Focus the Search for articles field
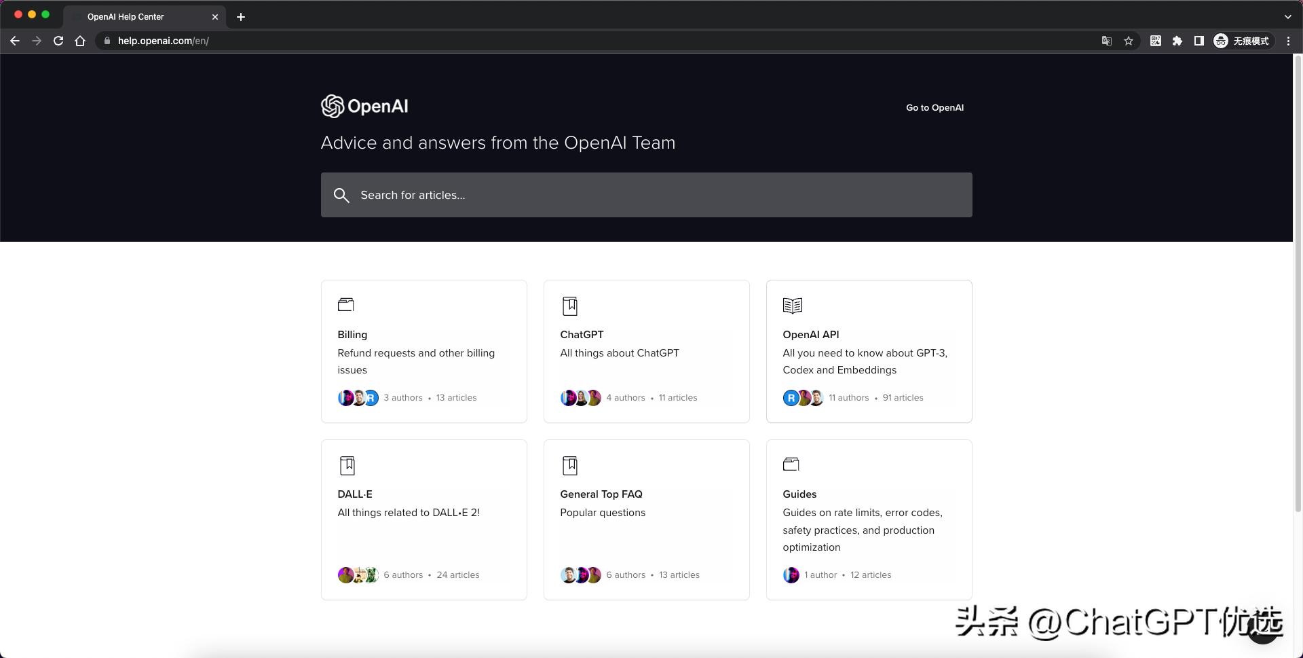 click(x=658, y=196)
